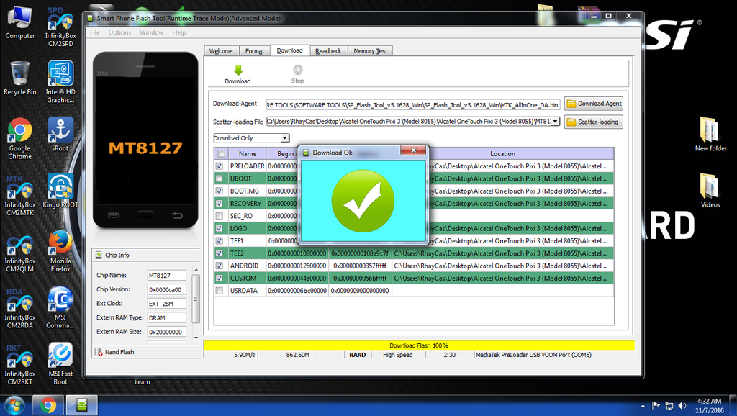The height and width of the screenshot is (416, 737).
Task: Click the yellow Download Flash 100% progress bar
Action: [x=418, y=345]
